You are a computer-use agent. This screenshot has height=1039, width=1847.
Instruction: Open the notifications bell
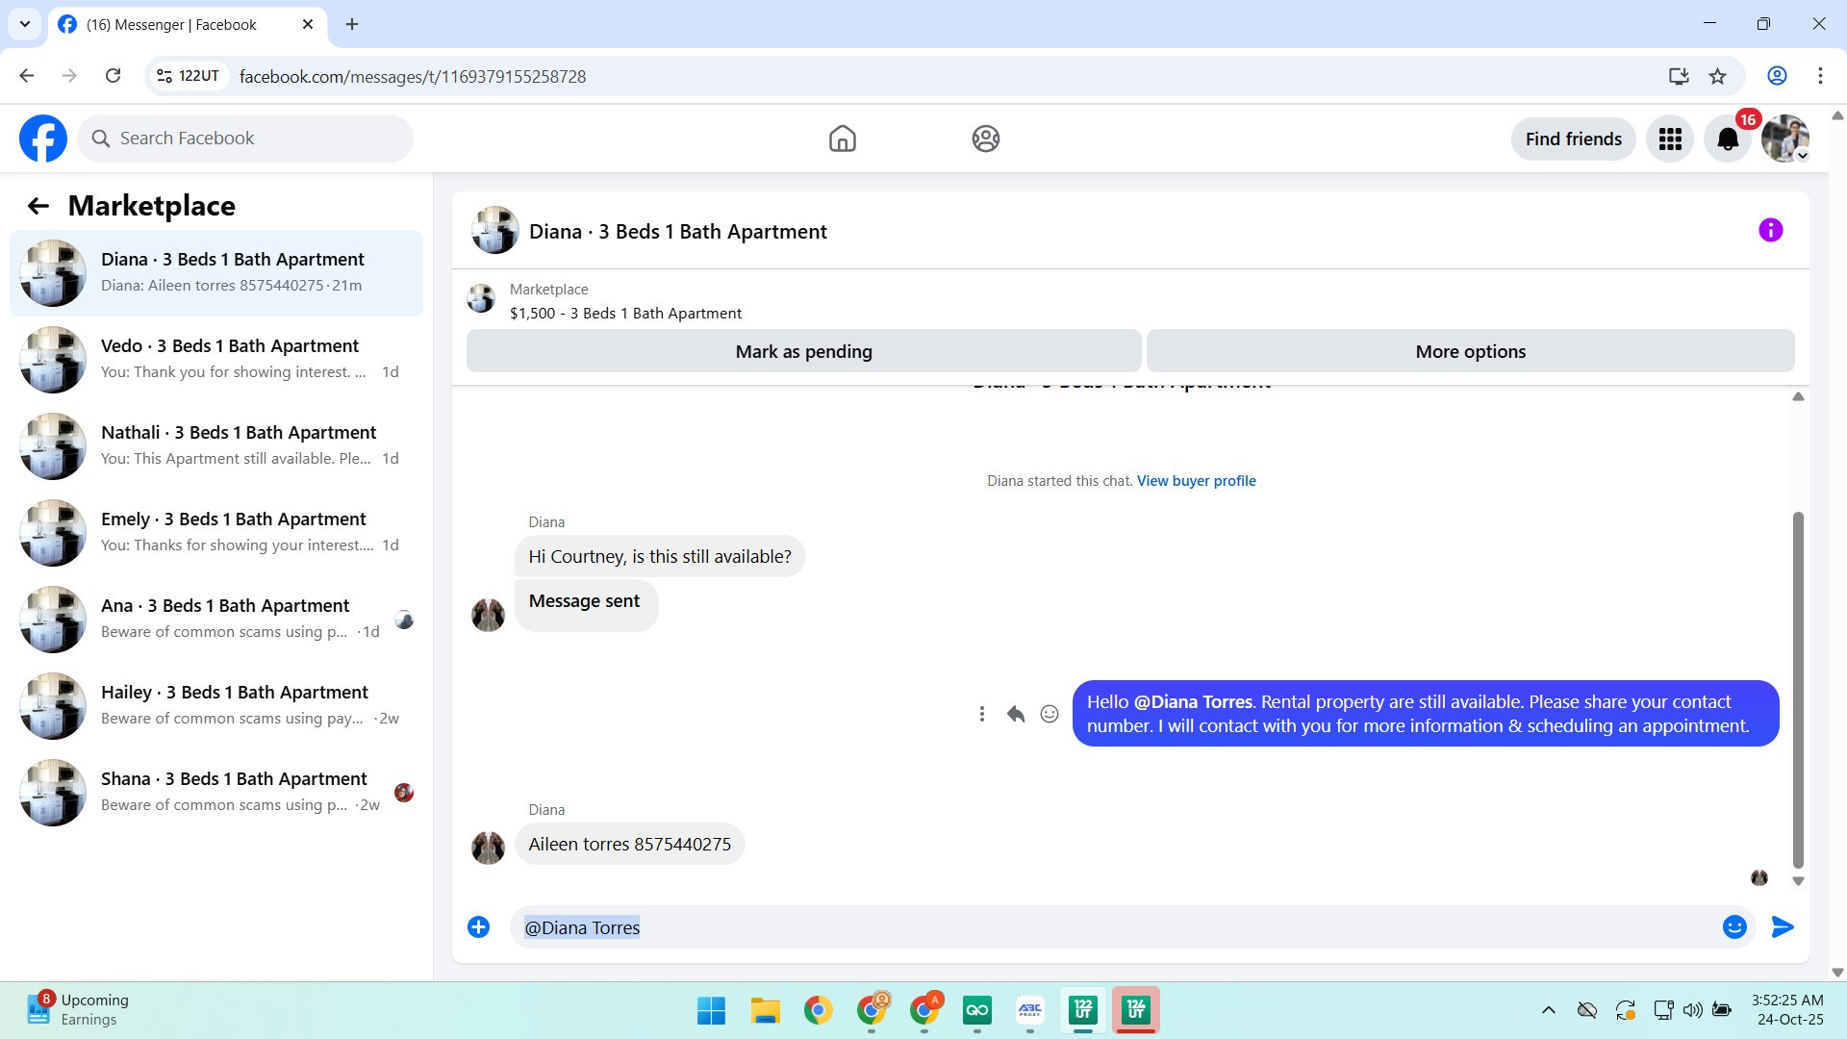pyautogui.click(x=1728, y=139)
